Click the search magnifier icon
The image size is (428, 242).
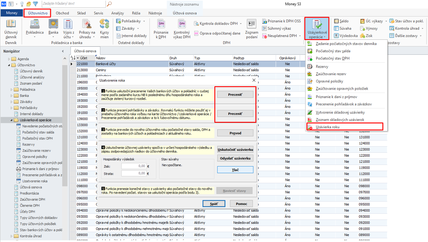[x=109, y=4]
